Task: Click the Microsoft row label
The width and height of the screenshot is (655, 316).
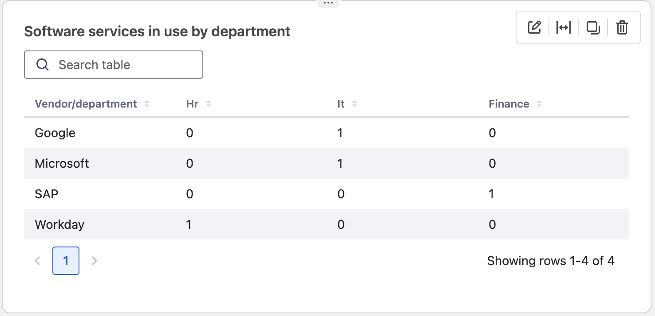Action: (62, 164)
